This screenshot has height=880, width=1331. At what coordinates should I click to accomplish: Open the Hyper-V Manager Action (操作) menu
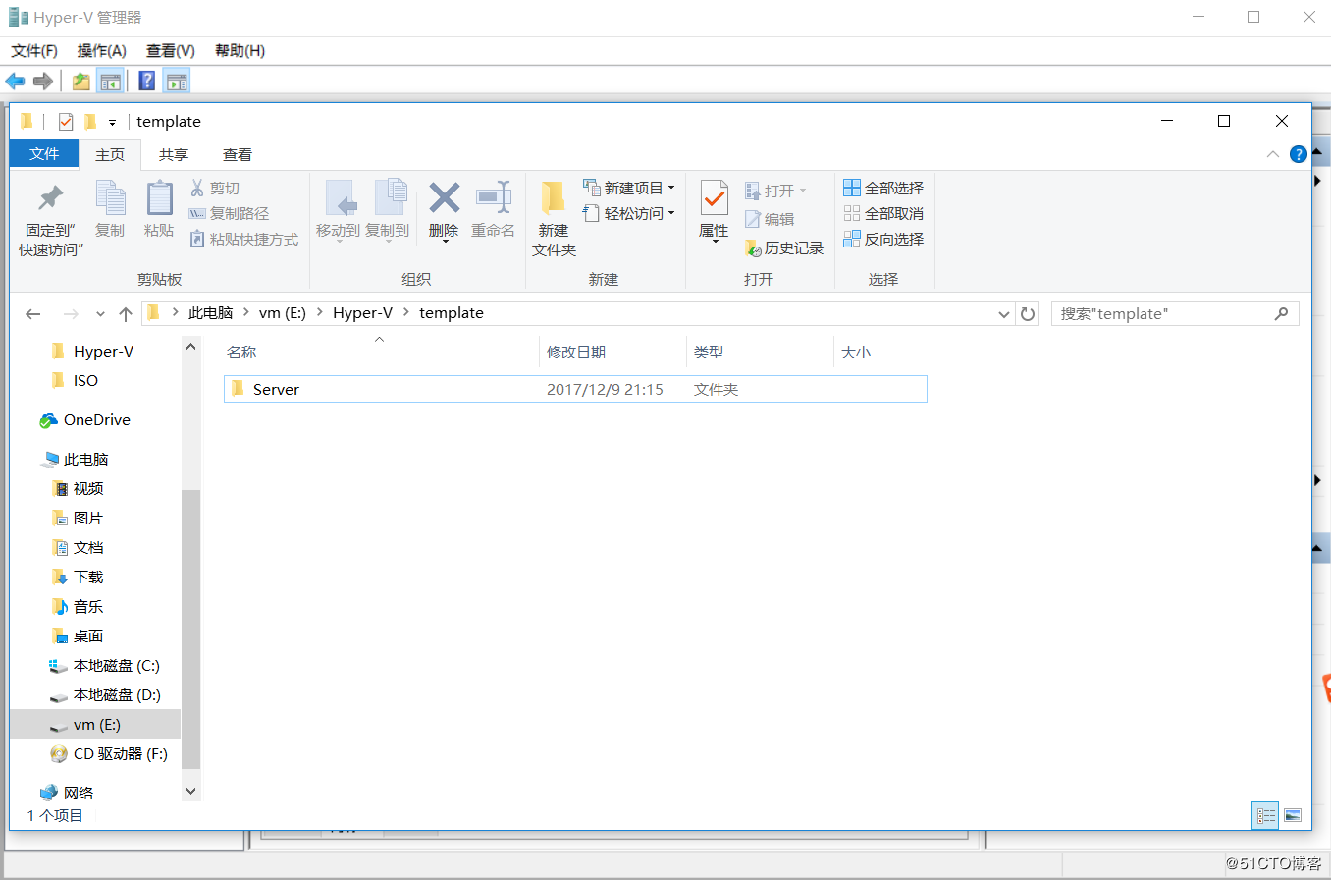[x=103, y=50]
